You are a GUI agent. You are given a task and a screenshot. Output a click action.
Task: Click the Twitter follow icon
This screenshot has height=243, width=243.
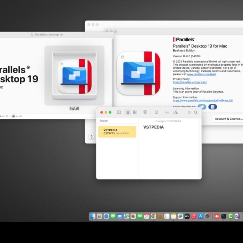click(202, 107)
